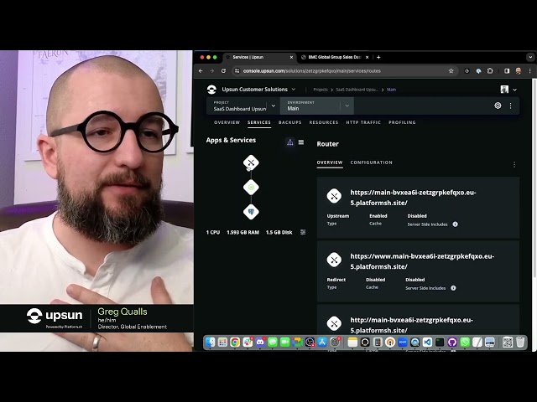The width and height of the screenshot is (537, 402).
Task: Click SaaS Dashboard Upsu... breadcrumb link
Action: [357, 90]
